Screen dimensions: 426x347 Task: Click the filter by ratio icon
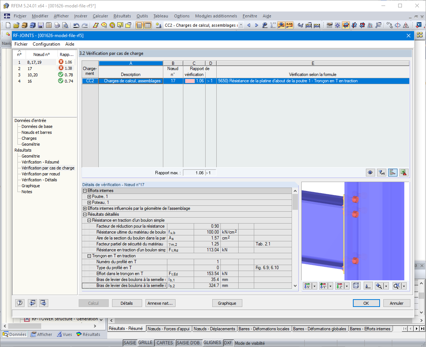click(x=381, y=172)
